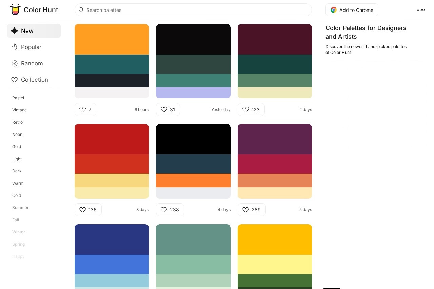Like the palette with 7 likes
This screenshot has height=289, width=434.
pyautogui.click(x=85, y=109)
